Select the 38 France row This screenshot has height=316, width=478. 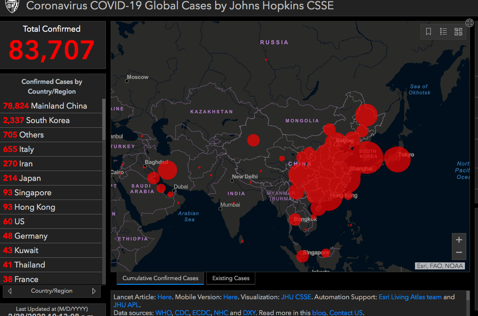pos(51,279)
